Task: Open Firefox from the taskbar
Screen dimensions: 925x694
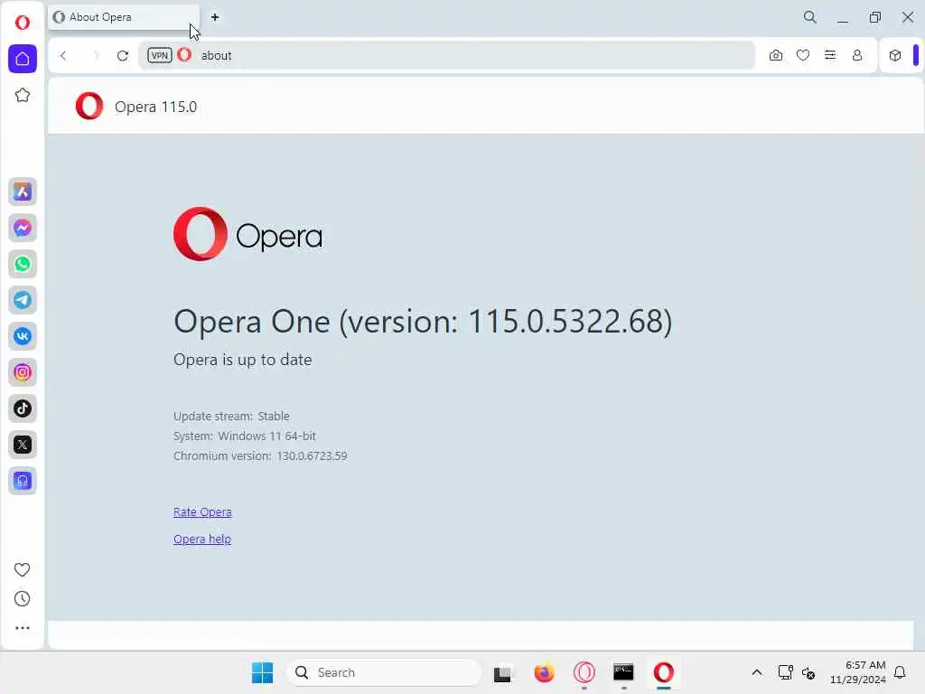Action: (x=544, y=672)
